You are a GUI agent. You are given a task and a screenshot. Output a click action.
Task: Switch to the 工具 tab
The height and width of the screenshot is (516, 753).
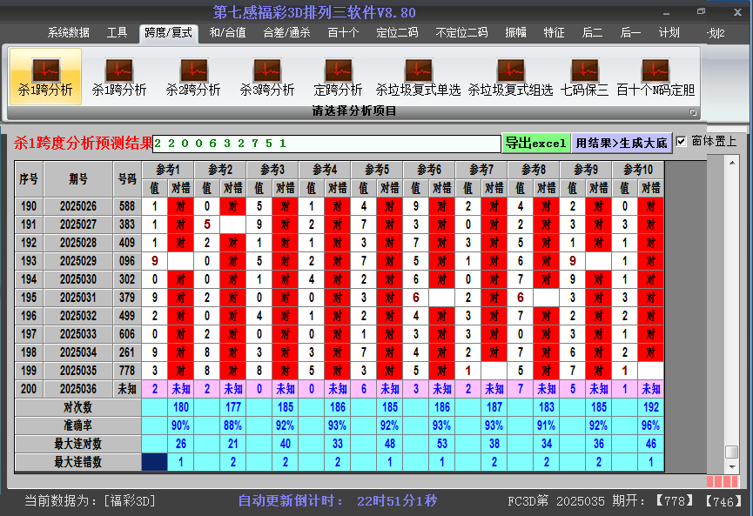click(117, 33)
